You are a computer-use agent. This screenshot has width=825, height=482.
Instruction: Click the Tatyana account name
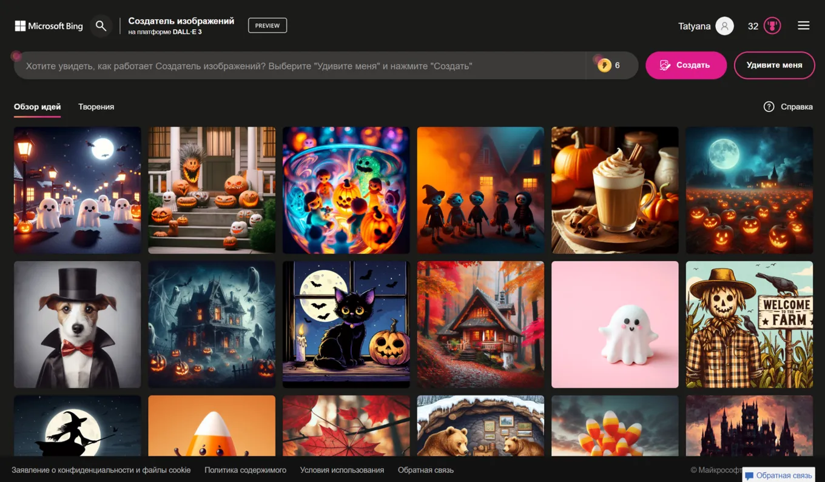(695, 26)
